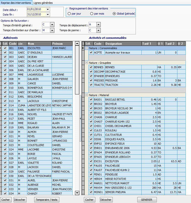Select the Reprise des interventions tab
The height and width of the screenshot is (203, 191).
tap(16, 3)
